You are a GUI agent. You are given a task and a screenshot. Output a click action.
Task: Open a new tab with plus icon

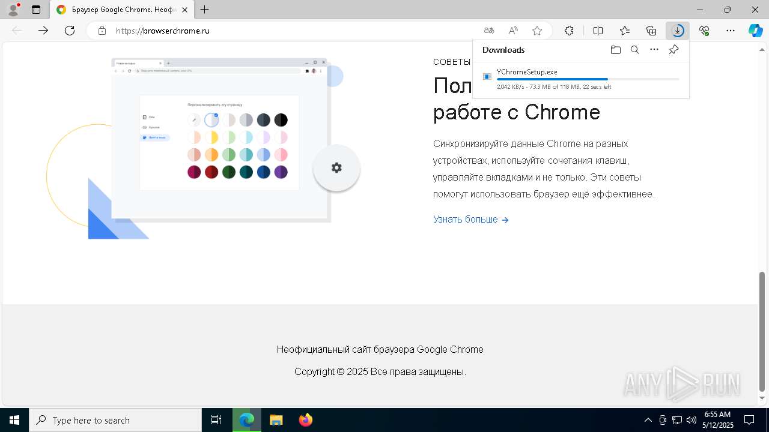click(205, 10)
